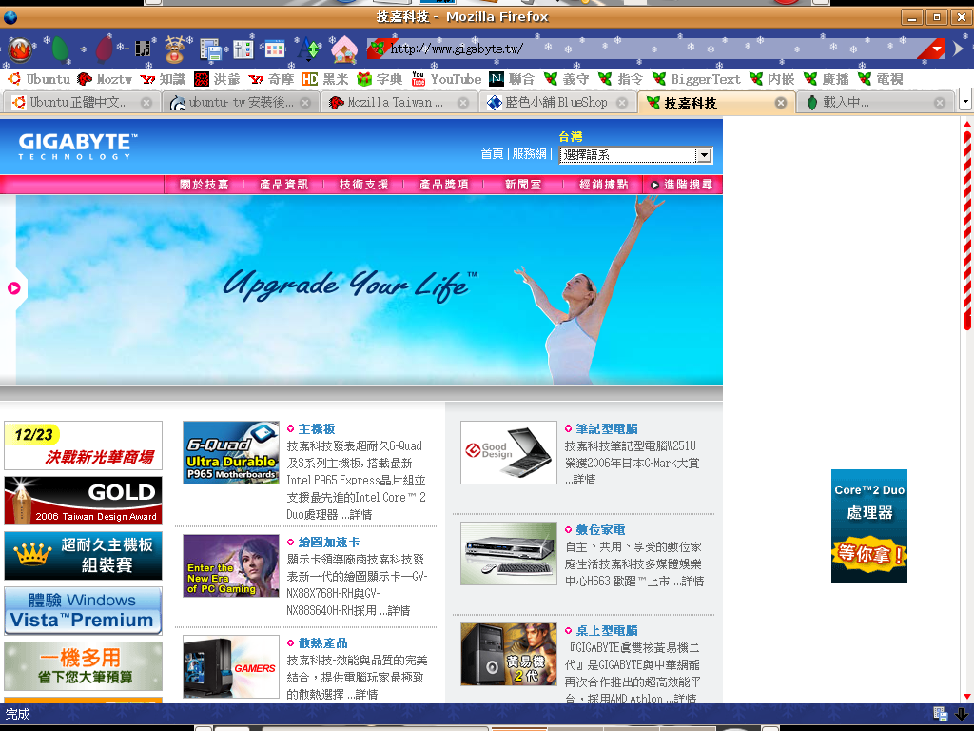This screenshot has height=731, width=974.
Task: Switch to the 藍色小舖 BlueShop tab
Action: [555, 103]
